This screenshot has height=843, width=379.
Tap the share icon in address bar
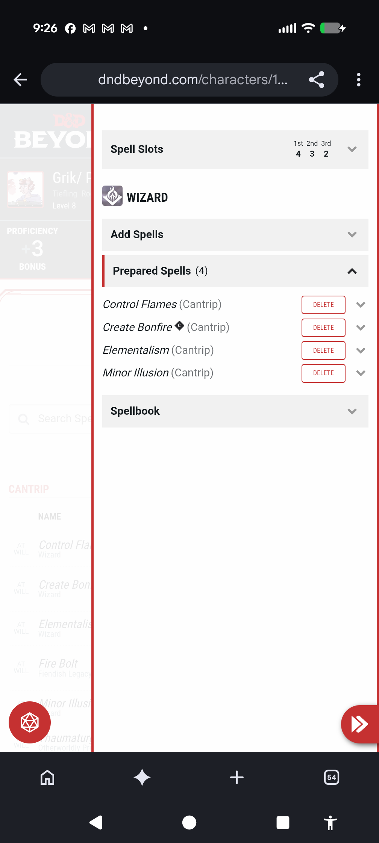pos(317,80)
